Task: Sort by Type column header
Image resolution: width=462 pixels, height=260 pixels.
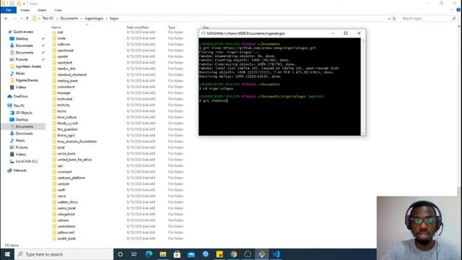Action: 172,27
